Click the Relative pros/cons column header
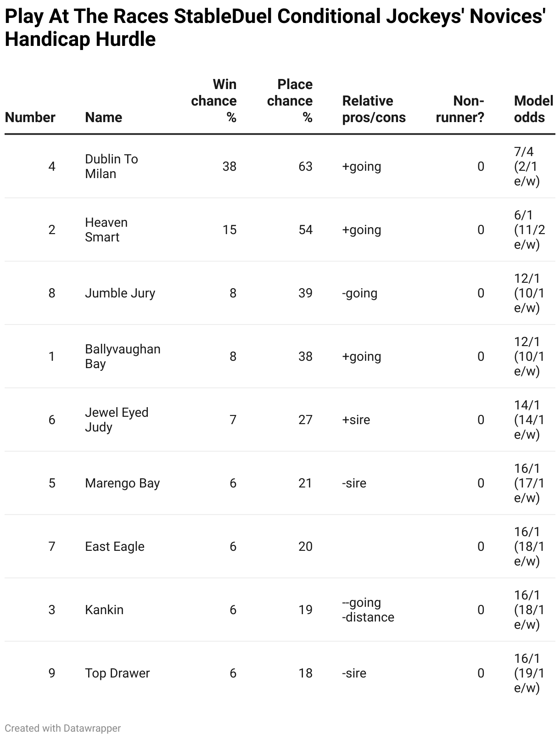This screenshot has width=560, height=739. (x=374, y=109)
